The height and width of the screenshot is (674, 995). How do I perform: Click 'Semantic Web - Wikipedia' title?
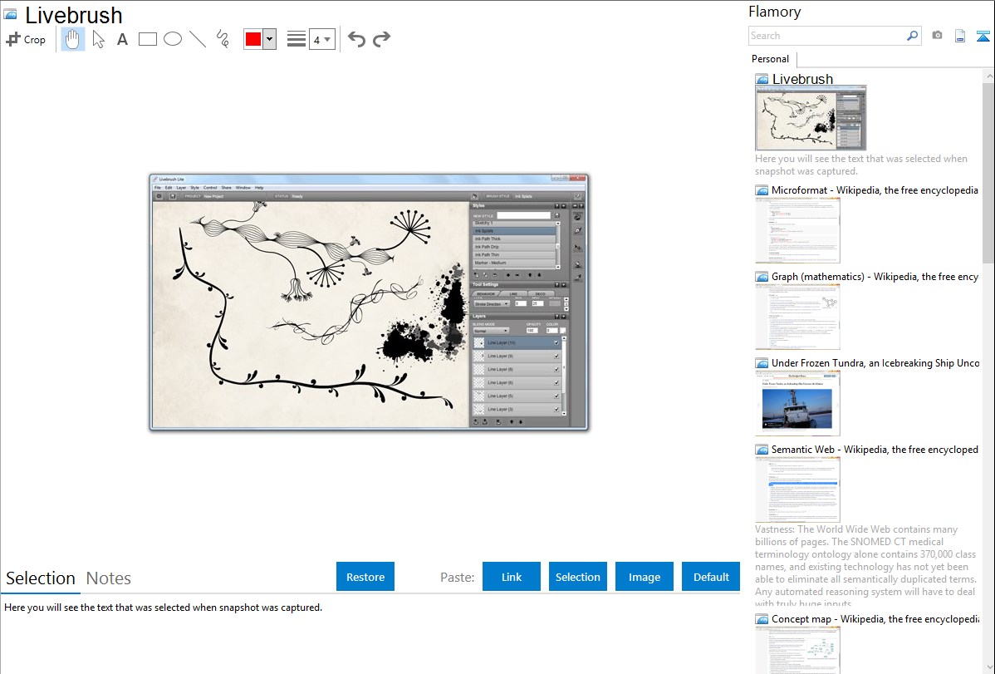click(x=875, y=450)
